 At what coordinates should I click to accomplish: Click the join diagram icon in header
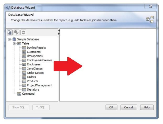pyautogui.click(x=150, y=20)
